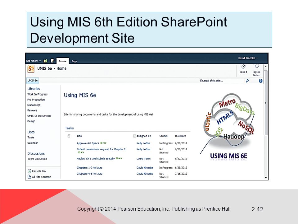Click the scrollbar up arrow

pos(265,67)
